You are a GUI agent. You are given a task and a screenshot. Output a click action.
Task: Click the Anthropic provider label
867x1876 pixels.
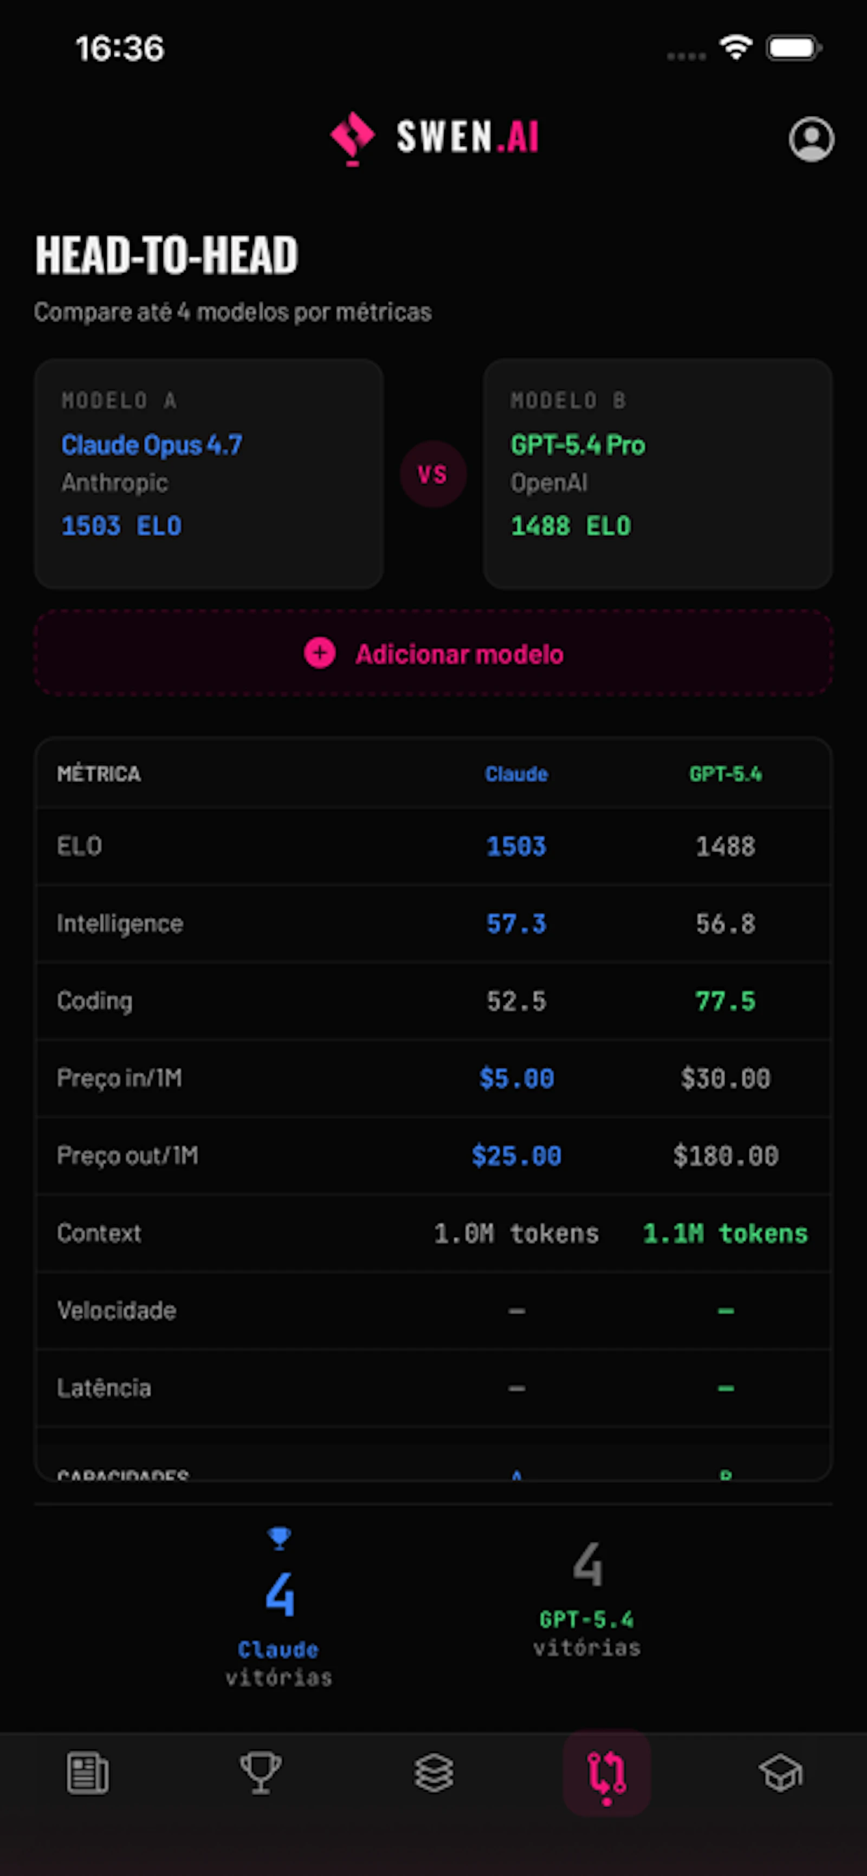click(115, 482)
